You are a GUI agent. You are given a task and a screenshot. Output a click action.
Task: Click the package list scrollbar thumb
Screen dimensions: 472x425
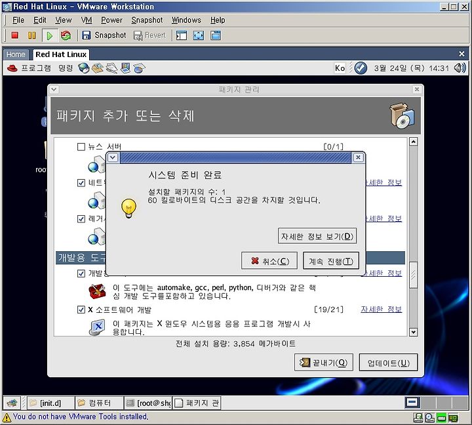[413, 275]
